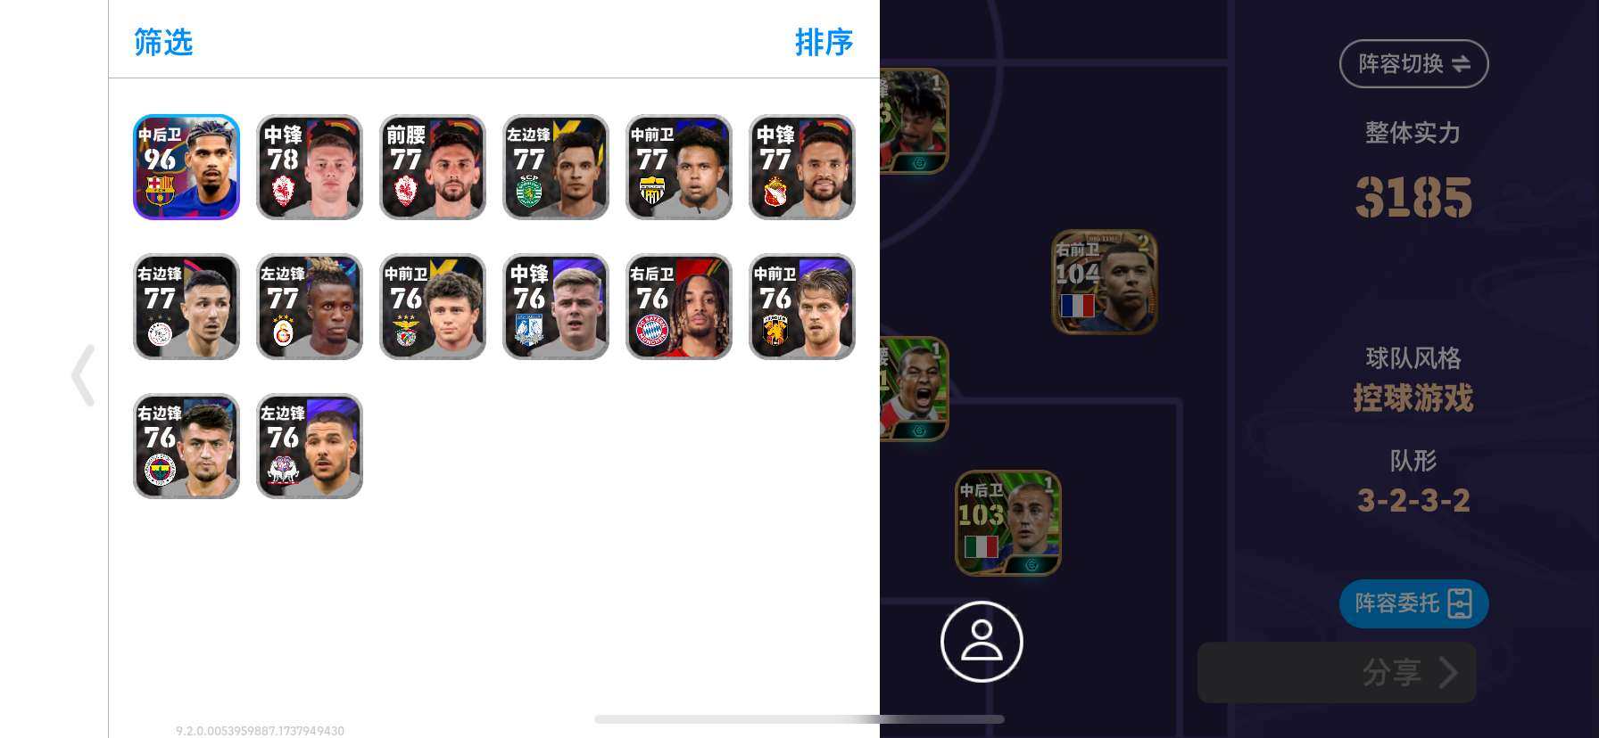Choose the last 左边锋 76 player card
This screenshot has width=1599, height=738.
click(x=310, y=446)
